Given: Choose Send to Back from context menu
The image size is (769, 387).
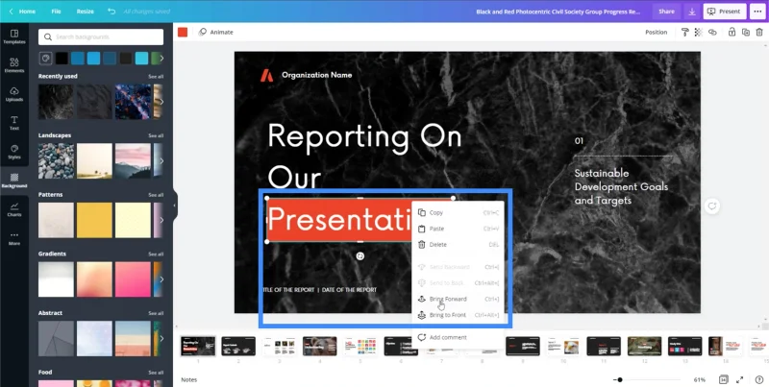Looking at the screenshot, I should [x=459, y=283].
